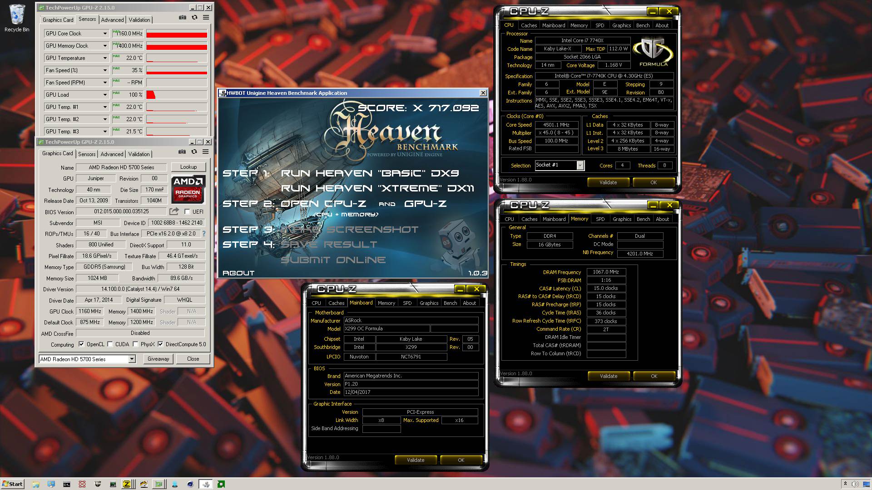Click the volume speaker tray icon

[855, 484]
